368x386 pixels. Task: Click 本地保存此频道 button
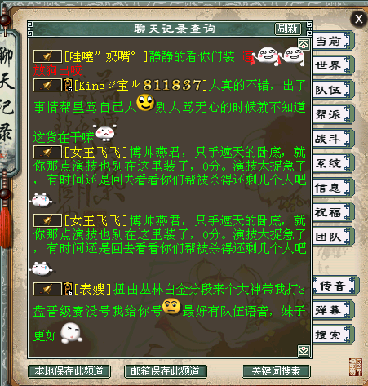[x=69, y=371]
